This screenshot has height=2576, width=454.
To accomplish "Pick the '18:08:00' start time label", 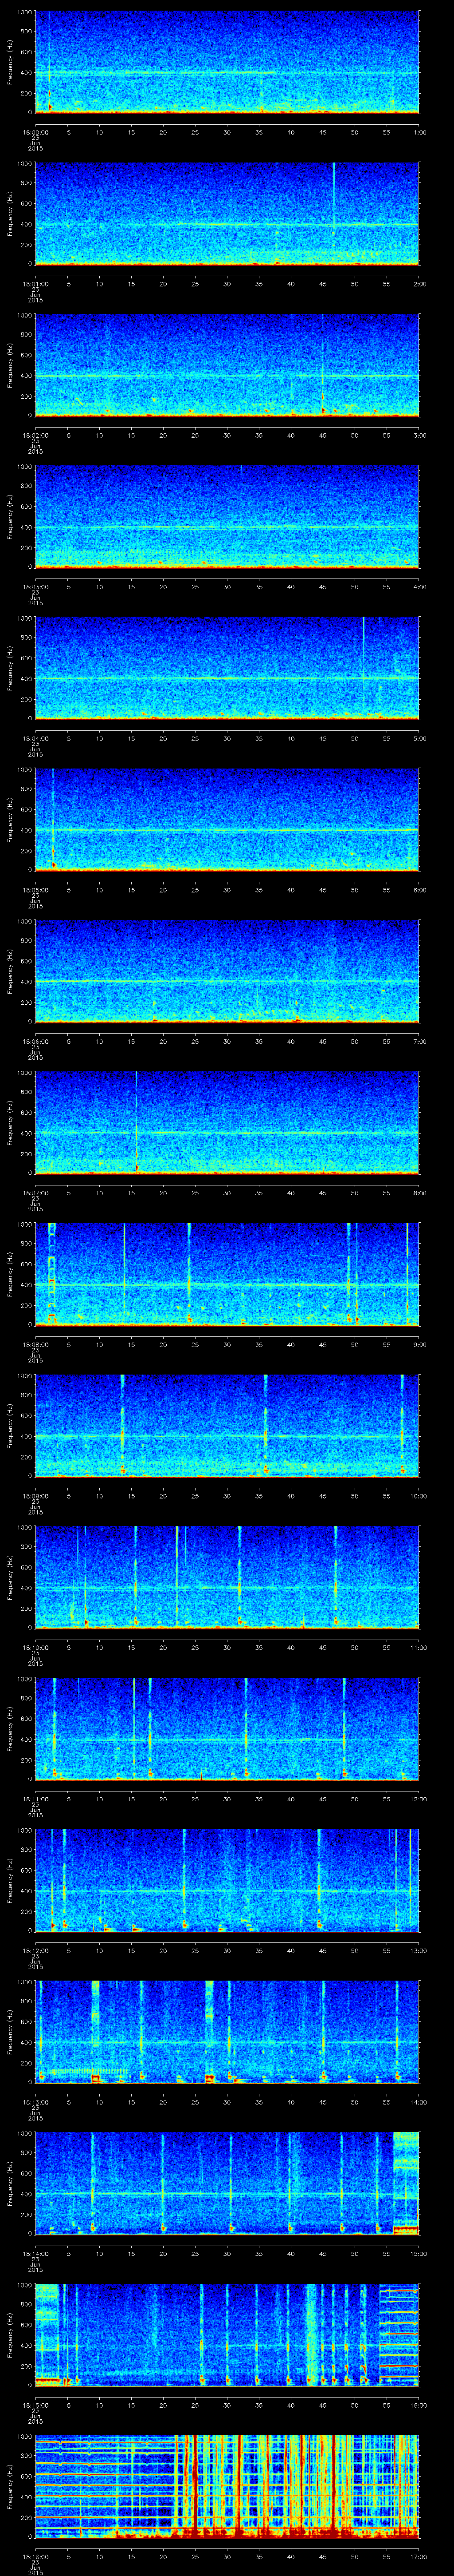I will click(x=35, y=1344).
